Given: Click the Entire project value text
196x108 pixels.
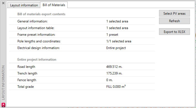Looking at the screenshot, I should (116, 48).
